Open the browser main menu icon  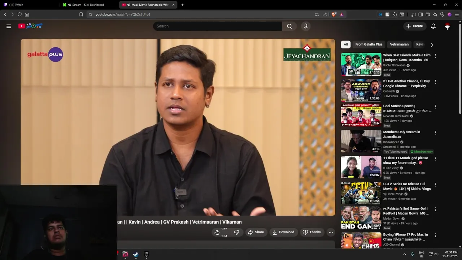coord(457,14)
